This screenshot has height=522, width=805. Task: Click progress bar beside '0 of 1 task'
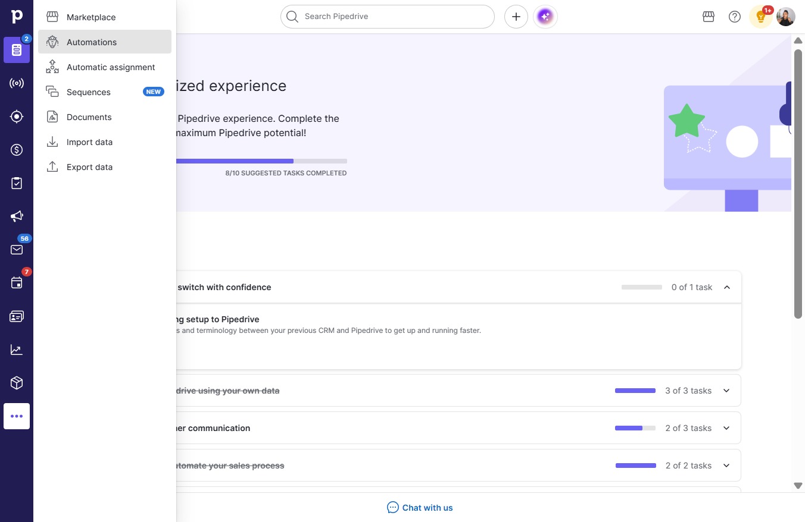point(642,287)
